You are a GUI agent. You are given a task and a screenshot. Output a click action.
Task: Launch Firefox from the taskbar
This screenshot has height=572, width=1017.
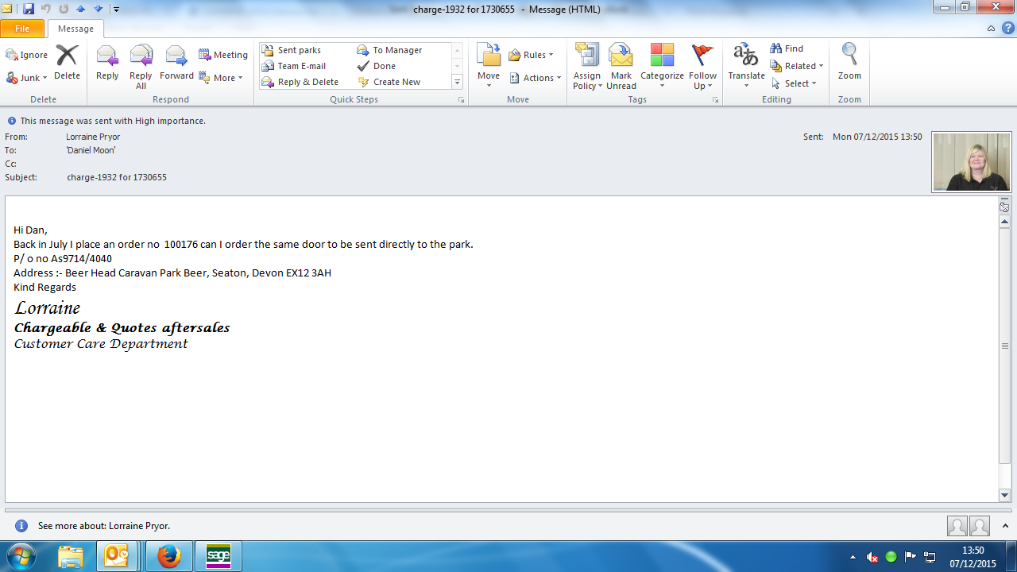[168, 556]
